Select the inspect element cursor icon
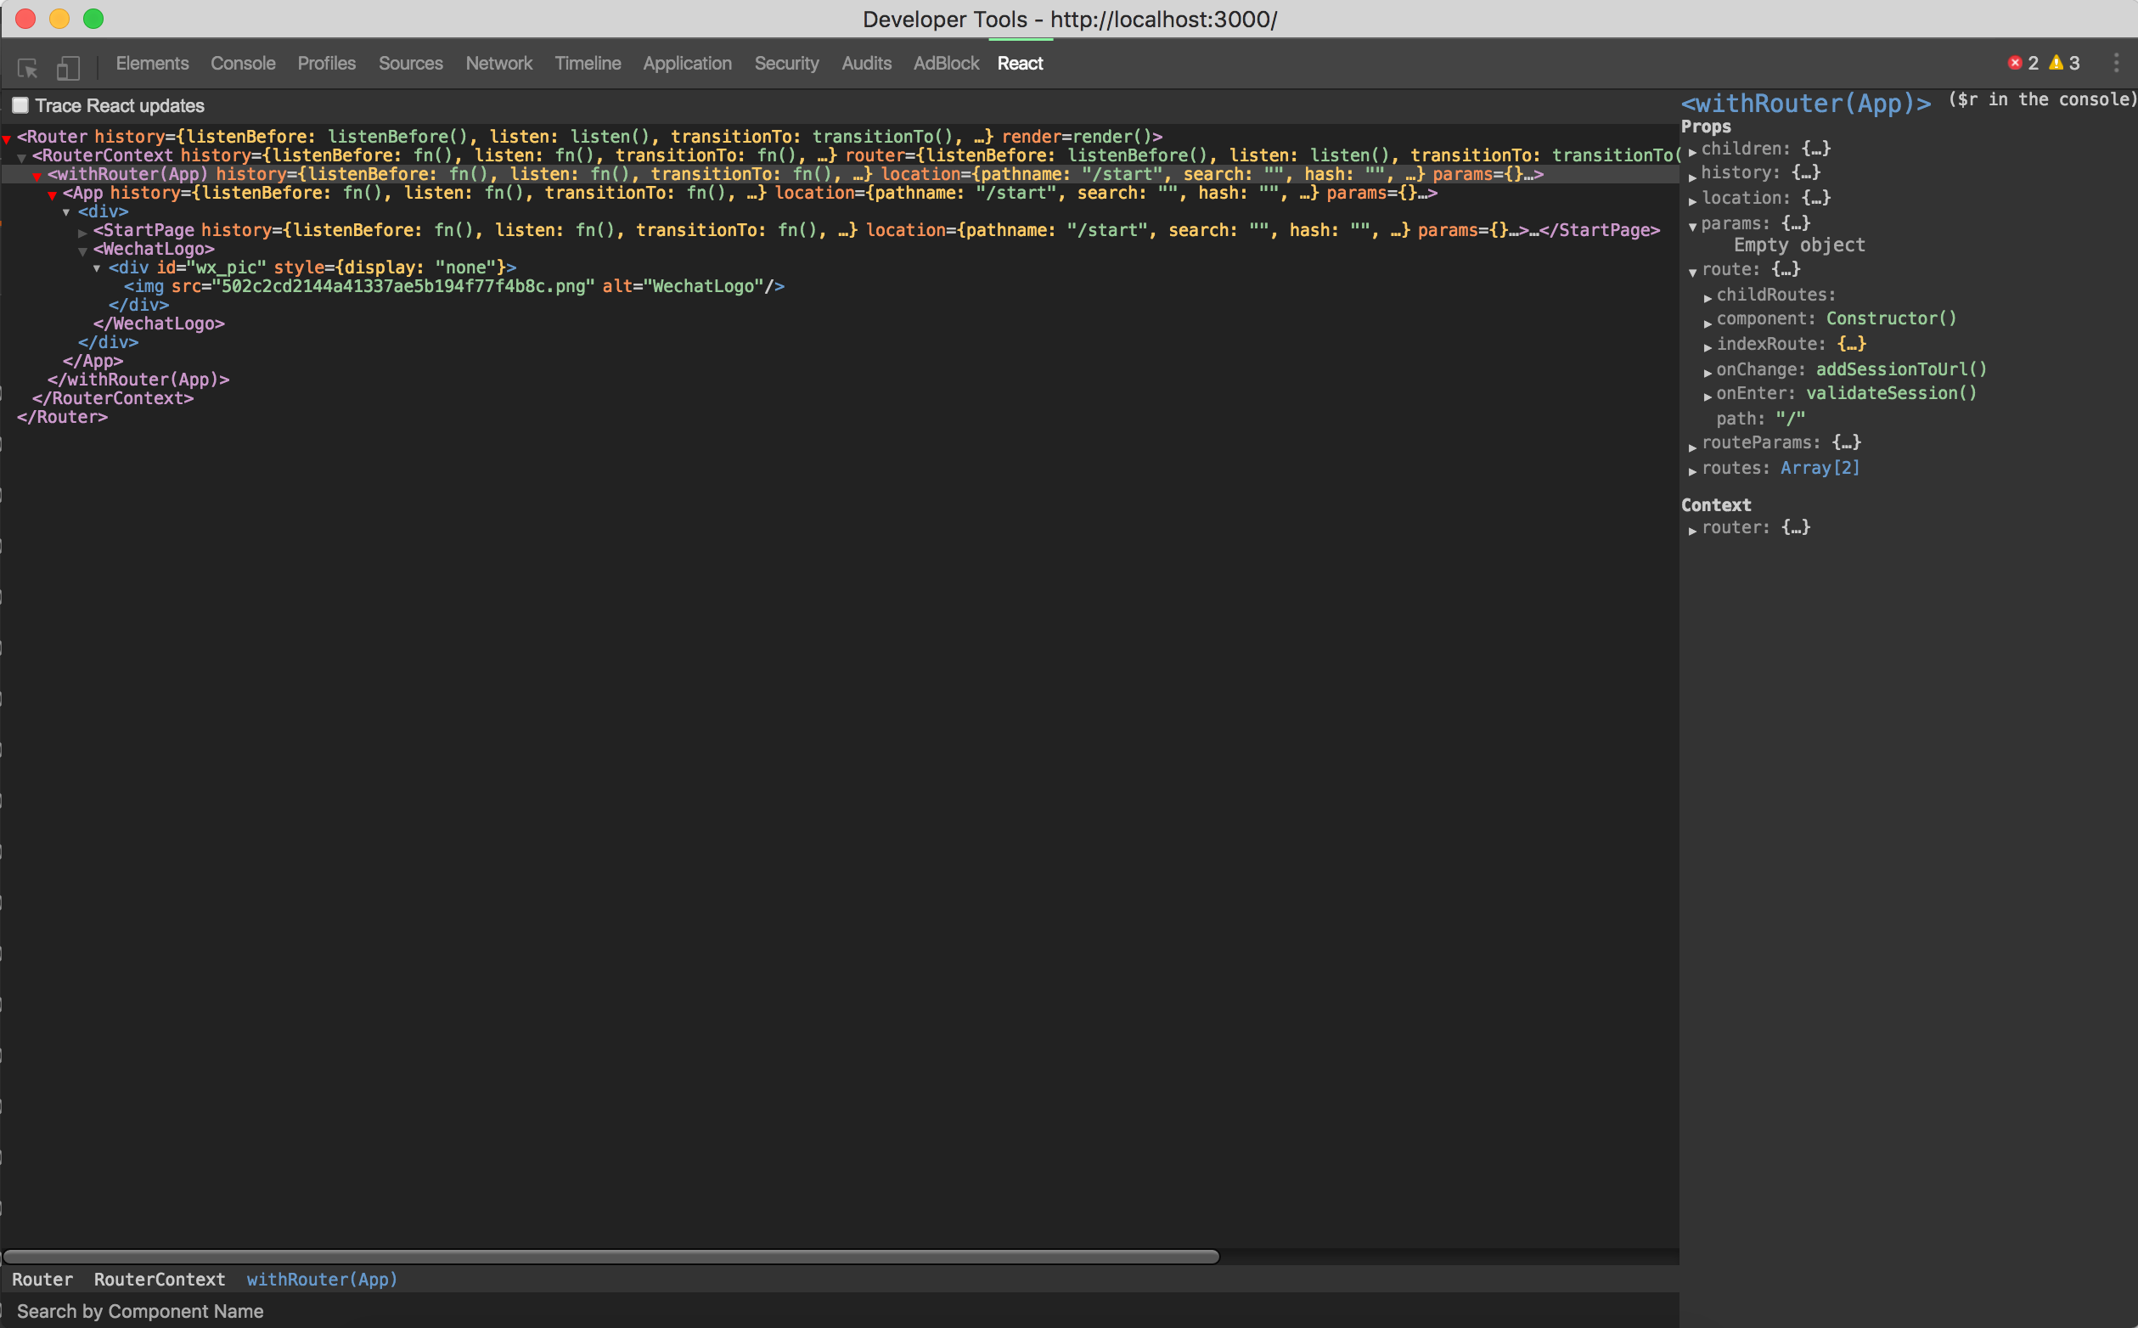This screenshot has width=2138, height=1328. pyautogui.click(x=27, y=67)
